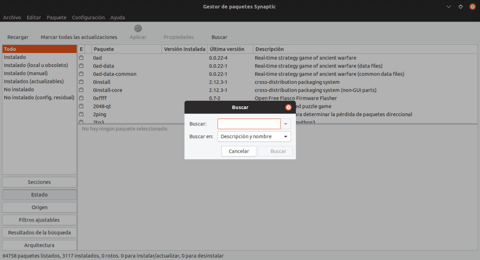Select the 'Instalado' filter
The width and height of the screenshot is (480, 260).
tap(39, 57)
